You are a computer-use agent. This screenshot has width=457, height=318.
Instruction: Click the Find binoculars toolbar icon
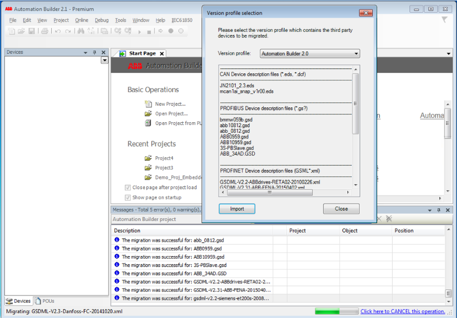[x=81, y=31]
